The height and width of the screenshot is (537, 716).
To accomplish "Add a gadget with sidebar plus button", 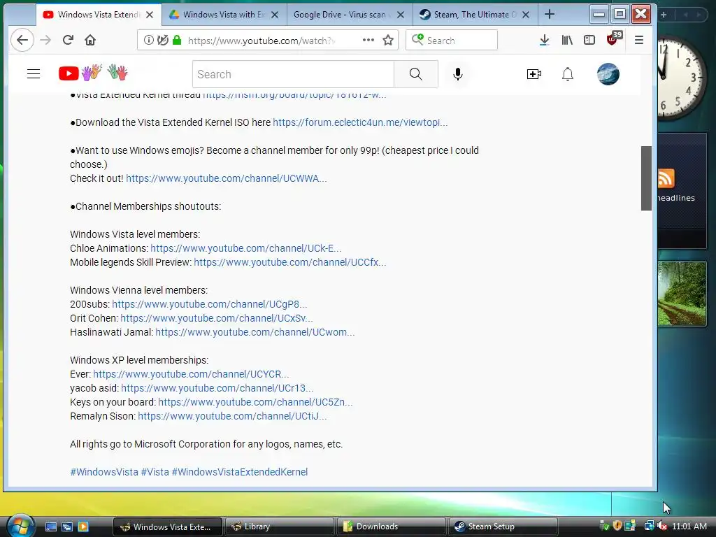I will [x=664, y=15].
